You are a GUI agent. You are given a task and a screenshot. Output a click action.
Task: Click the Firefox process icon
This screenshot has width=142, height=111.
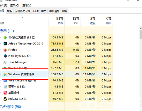tap(5, 50)
